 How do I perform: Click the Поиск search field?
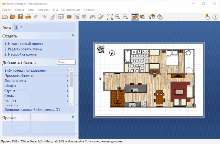point(66,62)
